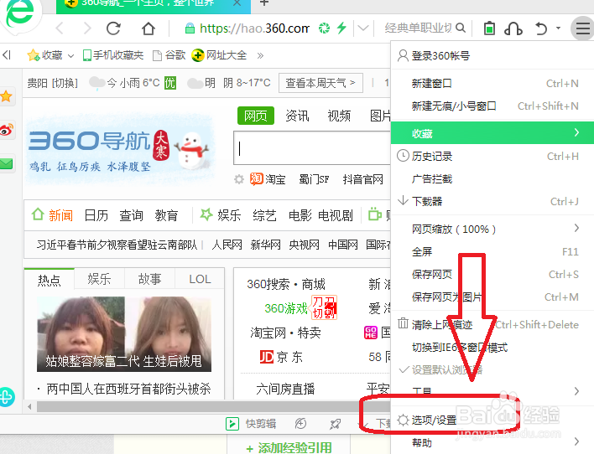Switch to 娱乐 news tab
Image resolution: width=594 pixels, height=454 pixels.
(99, 279)
